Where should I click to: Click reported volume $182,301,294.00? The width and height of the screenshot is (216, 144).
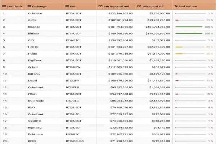pyautogui.click(x=121, y=20)
